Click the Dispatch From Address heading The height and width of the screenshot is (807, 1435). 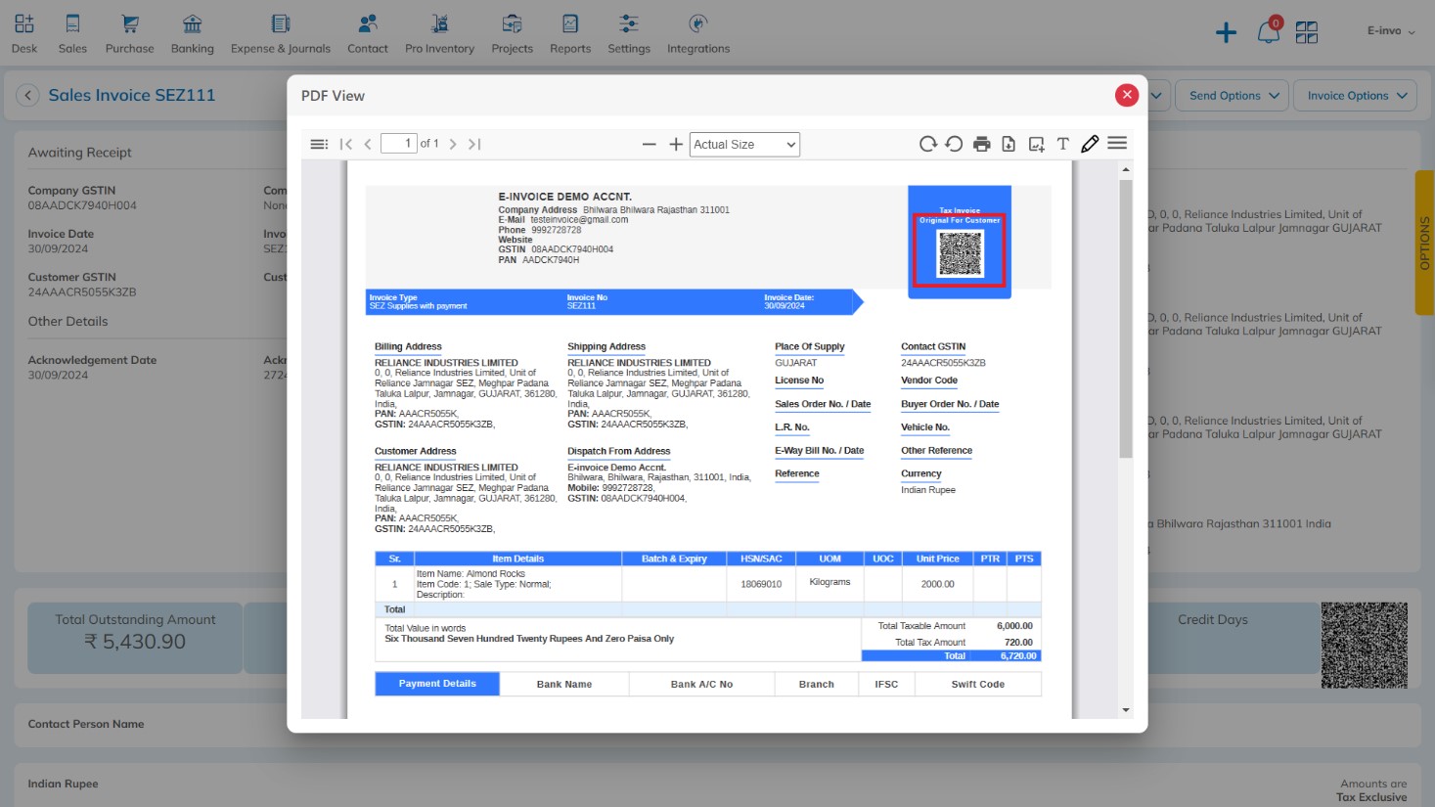tap(619, 452)
